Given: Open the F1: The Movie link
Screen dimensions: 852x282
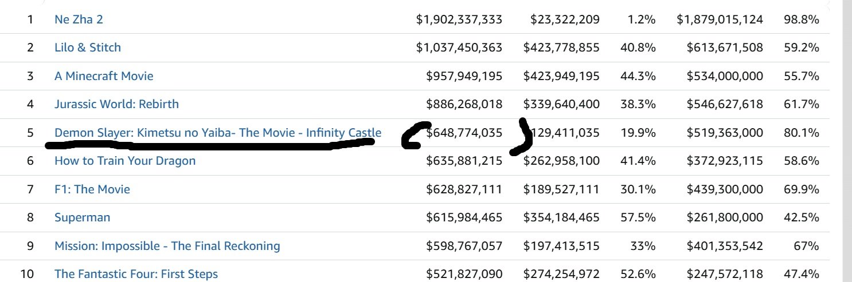Looking at the screenshot, I should (92, 189).
